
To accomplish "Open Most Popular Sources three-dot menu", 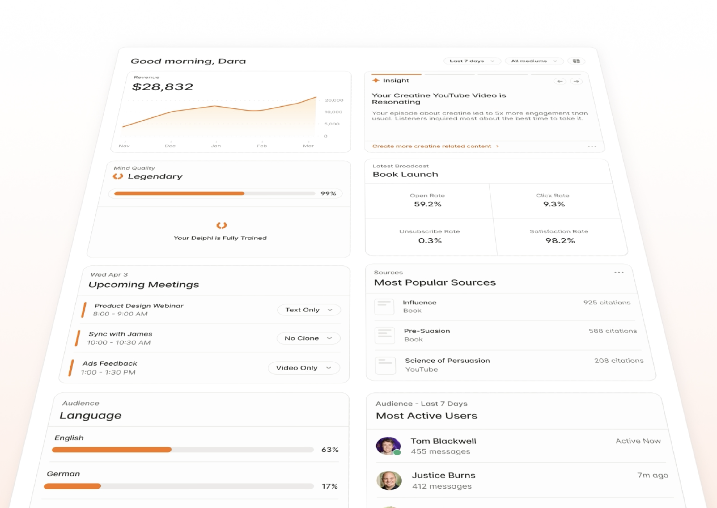I will pyautogui.click(x=619, y=273).
